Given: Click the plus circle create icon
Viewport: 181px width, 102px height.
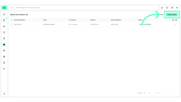Looking at the screenshot, I should pos(162,8).
